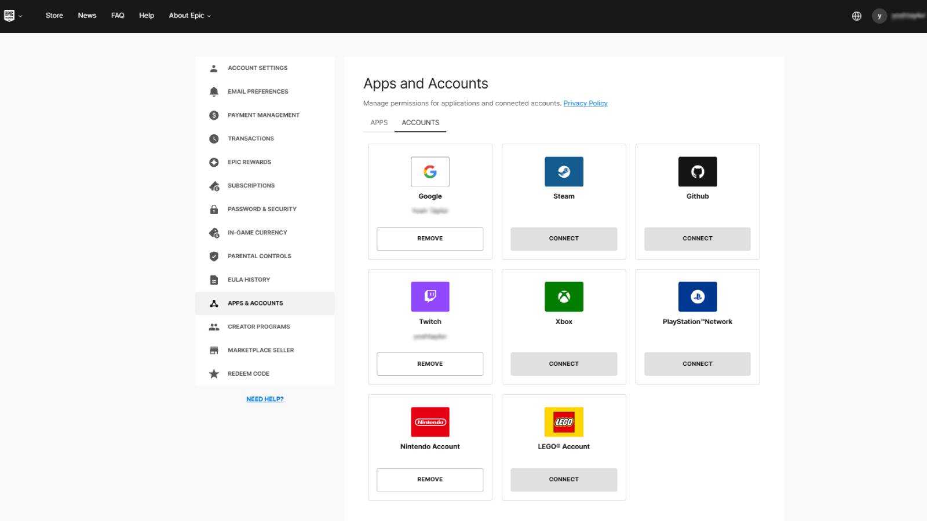This screenshot has width=927, height=521.
Task: Click the PlayStation Network card label
Action: (698, 322)
